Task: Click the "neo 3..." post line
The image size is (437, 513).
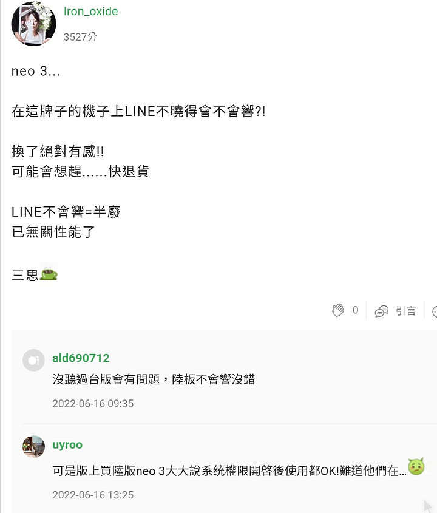Action: (36, 71)
